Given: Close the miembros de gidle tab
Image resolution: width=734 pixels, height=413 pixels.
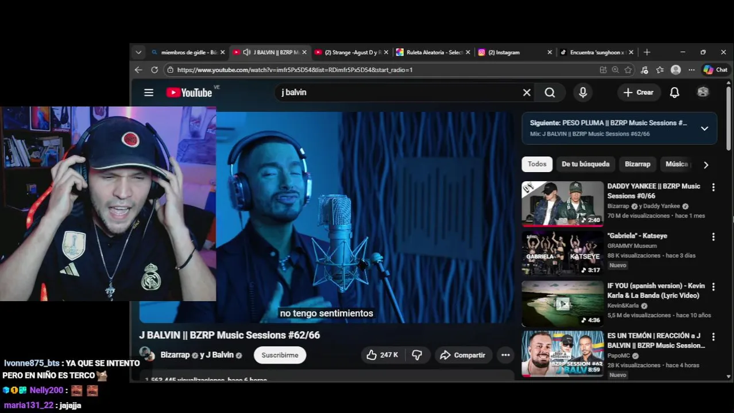Looking at the screenshot, I should pos(223,52).
